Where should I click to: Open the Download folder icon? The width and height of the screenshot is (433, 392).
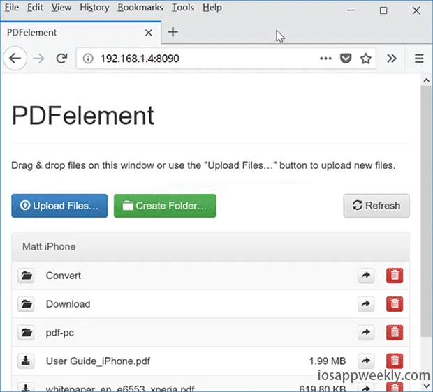(26, 304)
